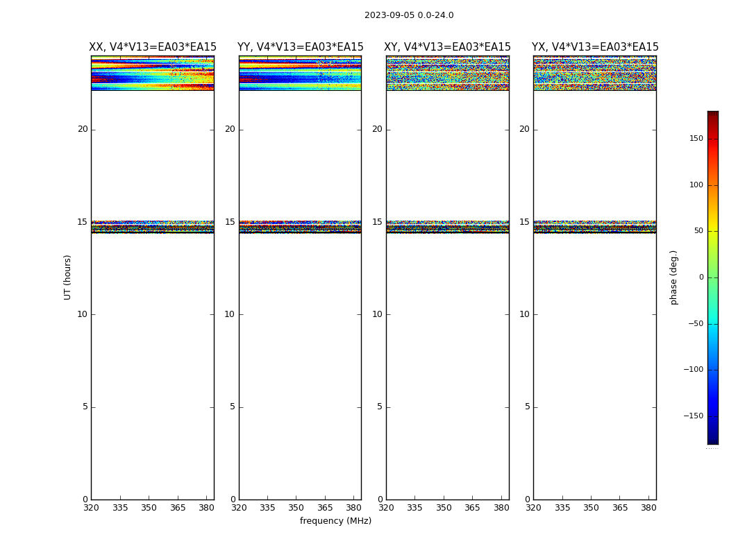This screenshot has width=729, height=555.
Task: Click the "UT (hours)" y-axis label
Action: [67, 277]
